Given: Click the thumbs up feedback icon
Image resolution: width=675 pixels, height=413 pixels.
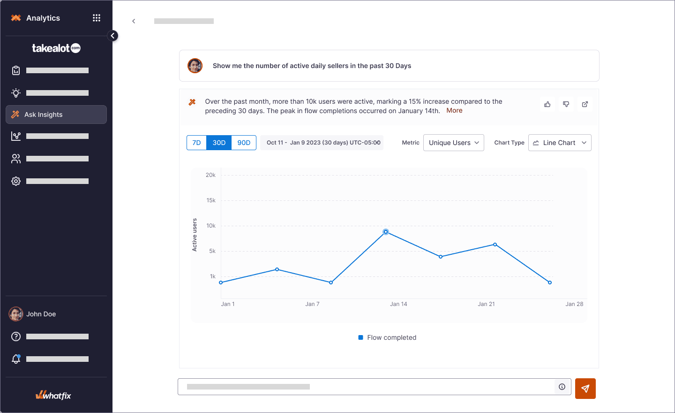Looking at the screenshot, I should pyautogui.click(x=547, y=104).
